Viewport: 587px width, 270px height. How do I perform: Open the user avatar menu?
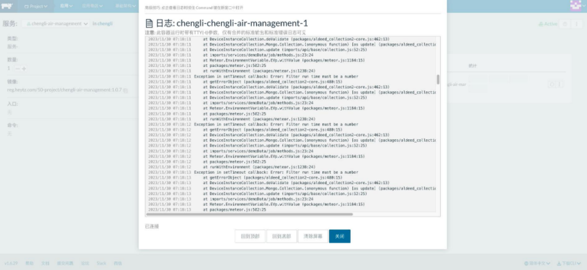point(576,6)
